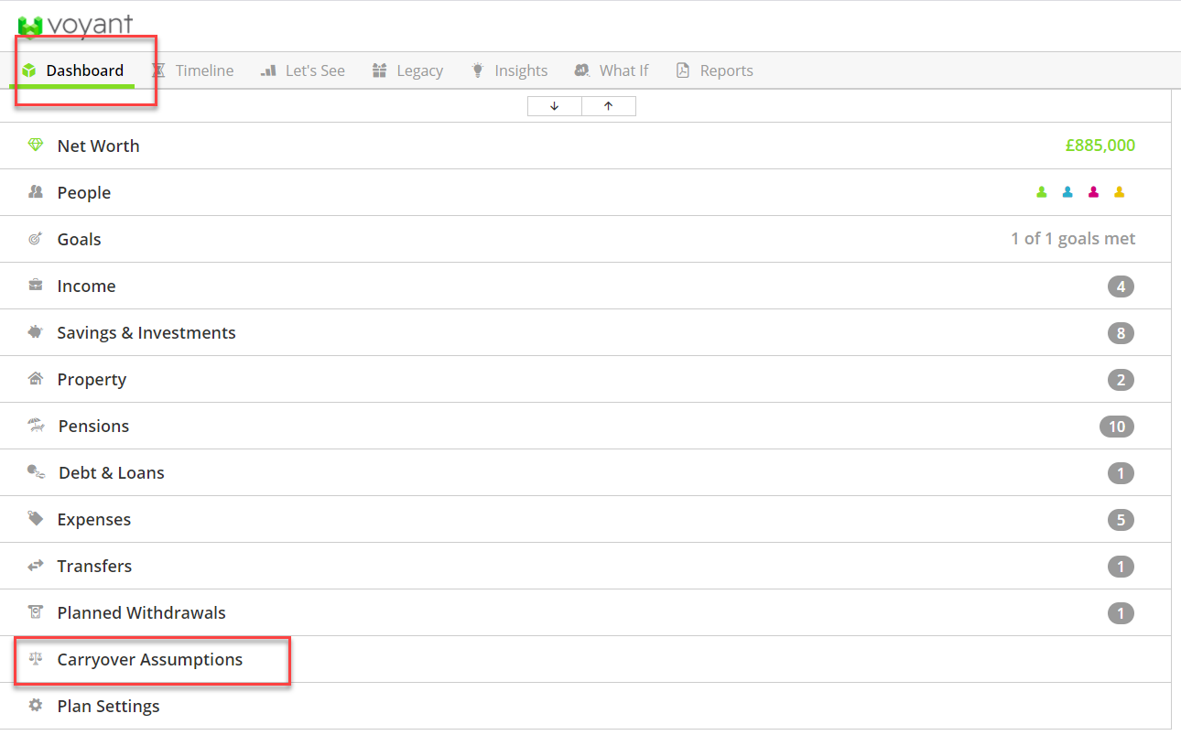Click the £885,000 net worth value
1181x746 pixels.
point(1100,146)
